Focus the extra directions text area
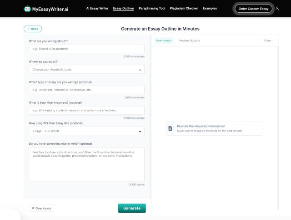Screen dimensions: 291x220 pos(86,164)
